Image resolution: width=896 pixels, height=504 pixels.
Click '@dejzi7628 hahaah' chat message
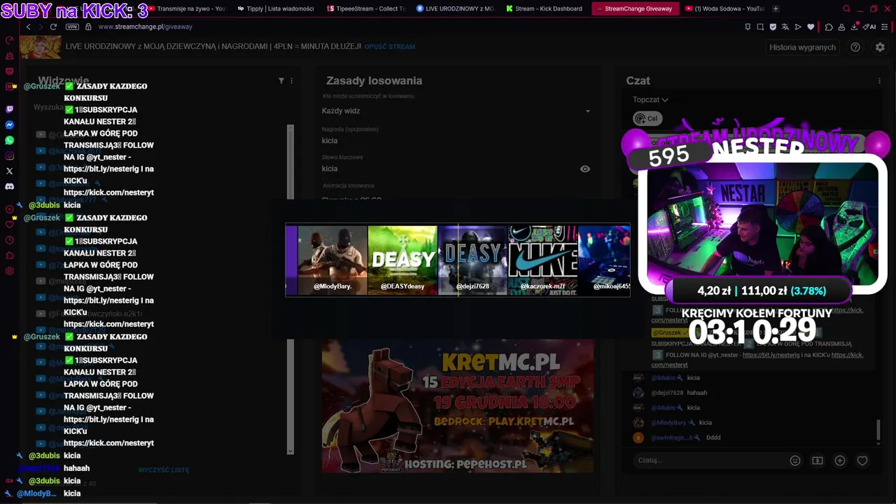pos(679,393)
